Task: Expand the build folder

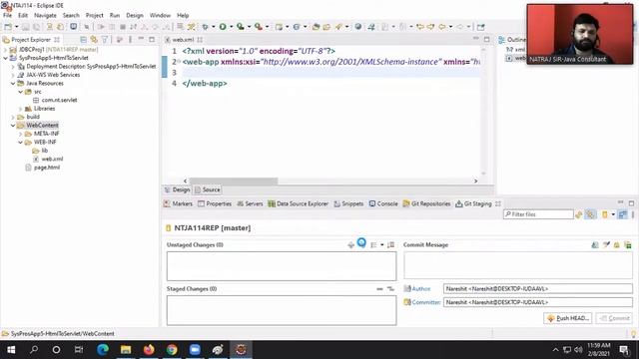Action: coord(13,117)
